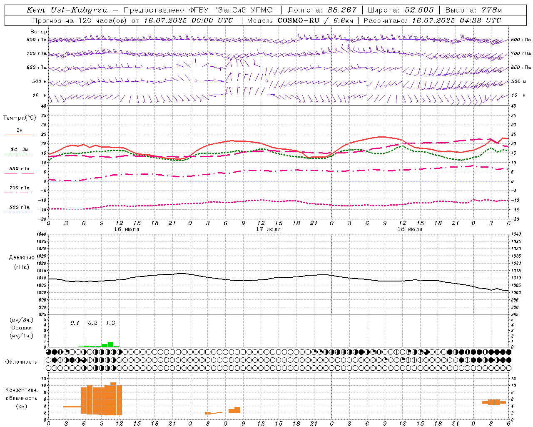The image size is (533, 427).
Task: Click the 16 июля date label
Action: point(127,229)
